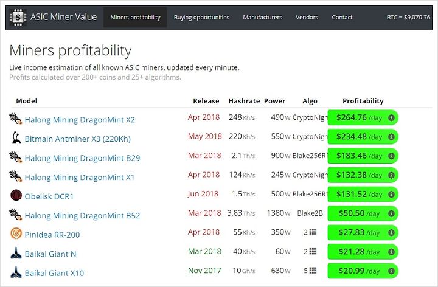Click the Baikal Giant X10 logo icon
The image size is (438, 287).
point(16,272)
